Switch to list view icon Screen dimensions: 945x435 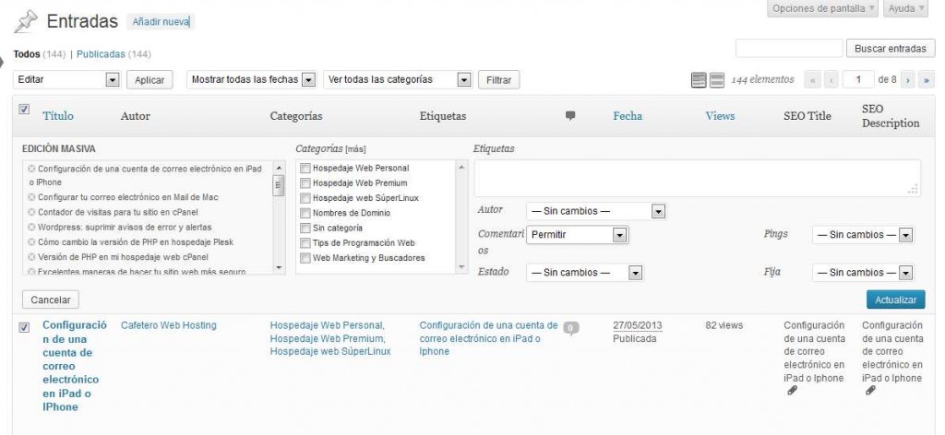(699, 79)
